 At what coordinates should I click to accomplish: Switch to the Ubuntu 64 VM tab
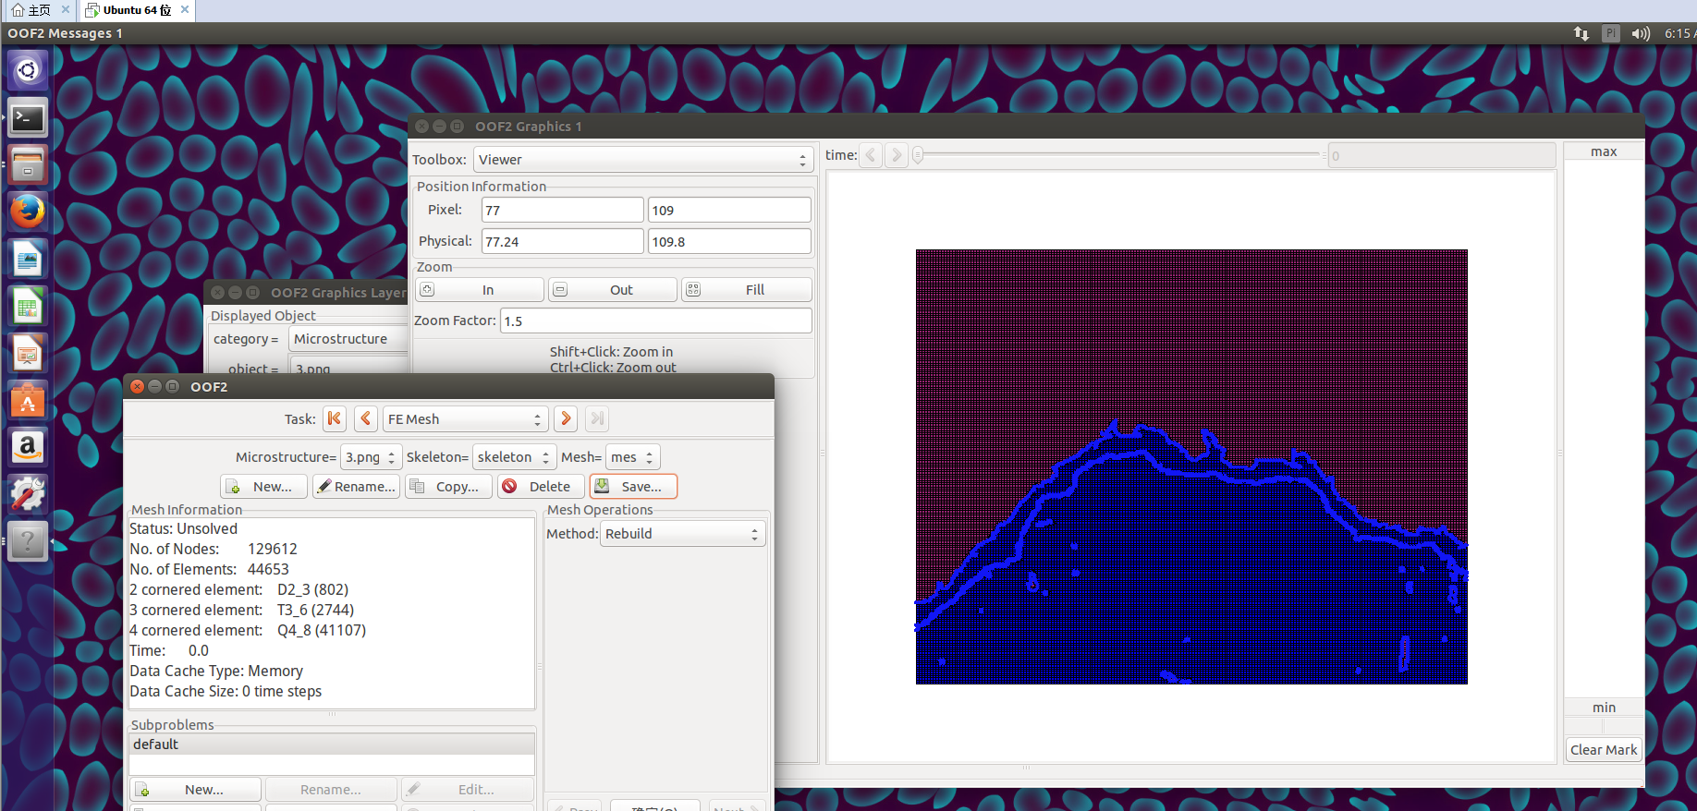137,10
